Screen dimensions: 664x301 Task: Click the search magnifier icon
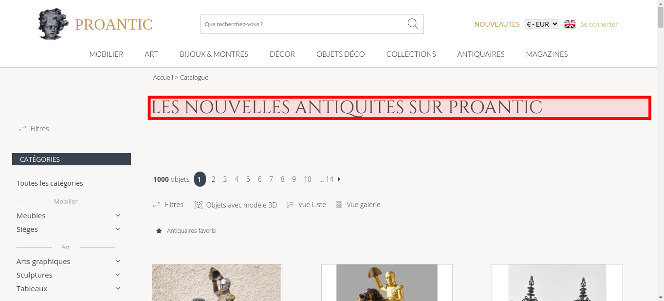[x=413, y=24]
